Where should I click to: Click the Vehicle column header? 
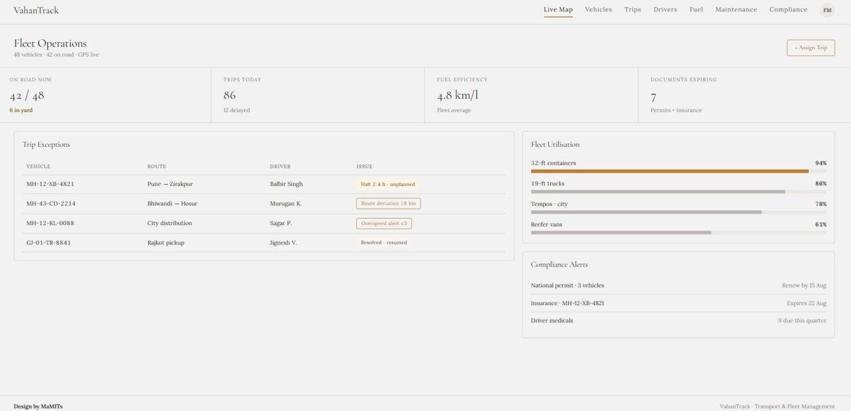(x=38, y=166)
